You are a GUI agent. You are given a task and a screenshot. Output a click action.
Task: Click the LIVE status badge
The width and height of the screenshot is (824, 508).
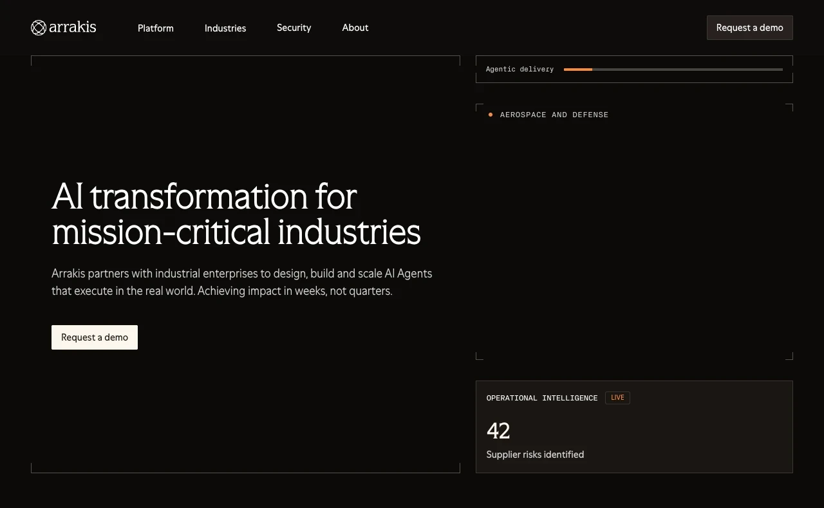point(617,398)
